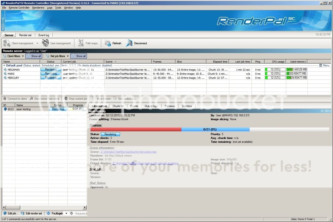
Task: Click the Disconnect button label
Action: click(x=140, y=43)
